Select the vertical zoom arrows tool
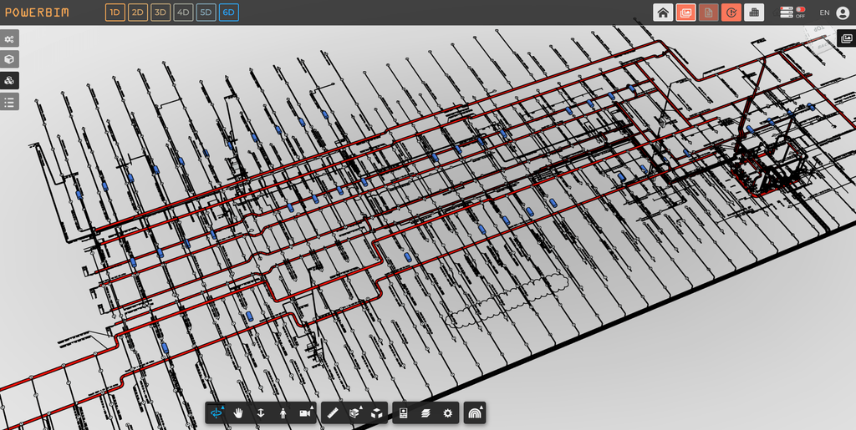Screen dimensions: 856x430 pyautogui.click(x=261, y=413)
